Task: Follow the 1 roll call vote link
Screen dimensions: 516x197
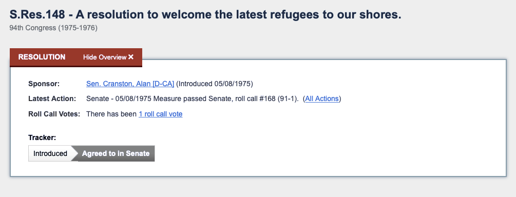Action: point(161,114)
